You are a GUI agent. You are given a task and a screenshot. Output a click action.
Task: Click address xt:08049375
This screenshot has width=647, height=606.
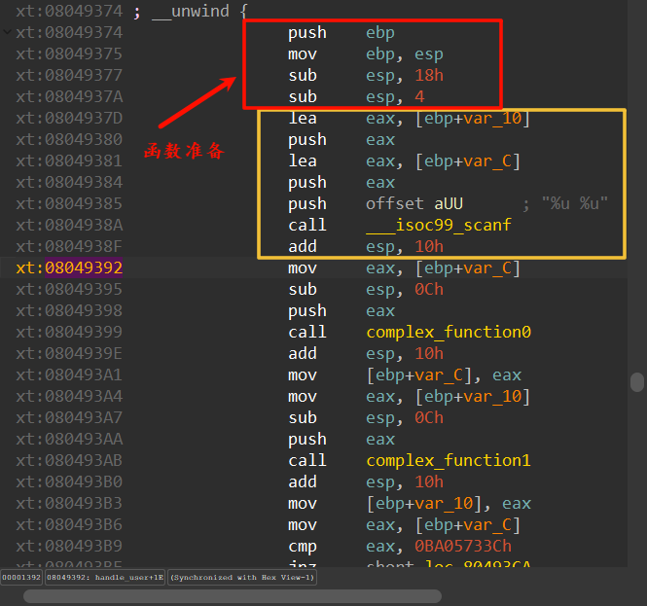point(69,54)
